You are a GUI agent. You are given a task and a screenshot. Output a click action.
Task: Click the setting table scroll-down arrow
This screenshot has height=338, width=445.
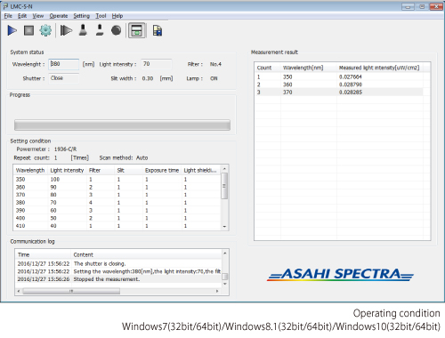point(224,227)
